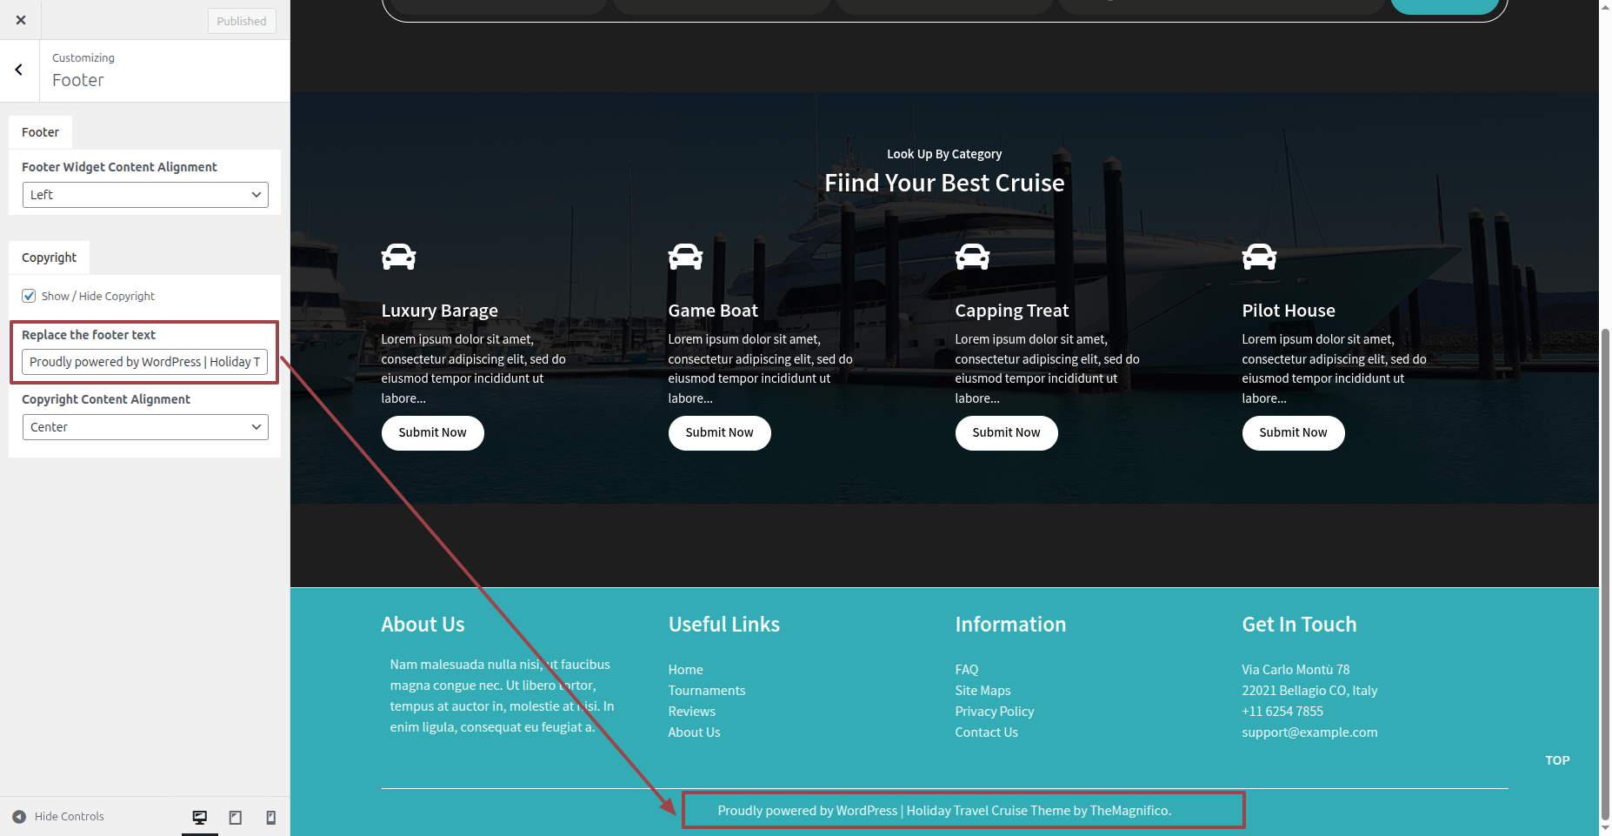Click the car icon above Luxury Barage
This screenshot has height=836, width=1612.
pos(398,257)
